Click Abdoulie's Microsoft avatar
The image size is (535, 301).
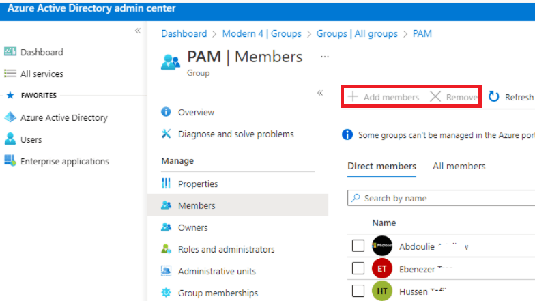point(382,246)
